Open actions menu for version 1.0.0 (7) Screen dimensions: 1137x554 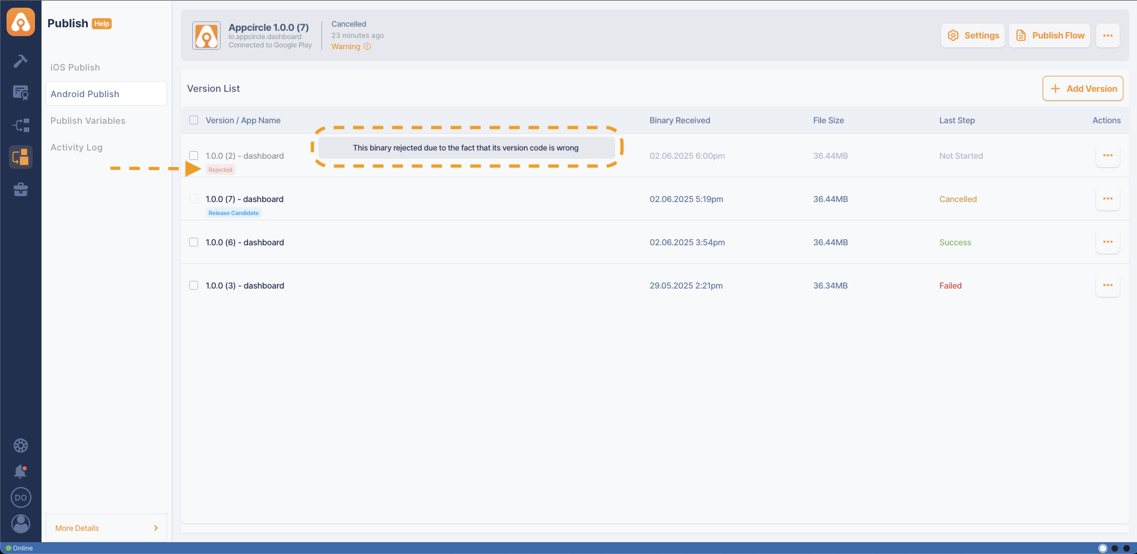(x=1107, y=199)
